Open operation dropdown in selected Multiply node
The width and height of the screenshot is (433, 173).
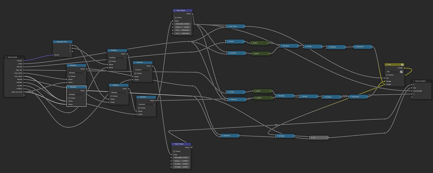tap(77, 94)
